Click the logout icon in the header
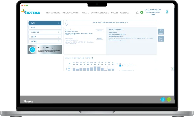Screen dimensions: 194x117 (x=167, y=12)
